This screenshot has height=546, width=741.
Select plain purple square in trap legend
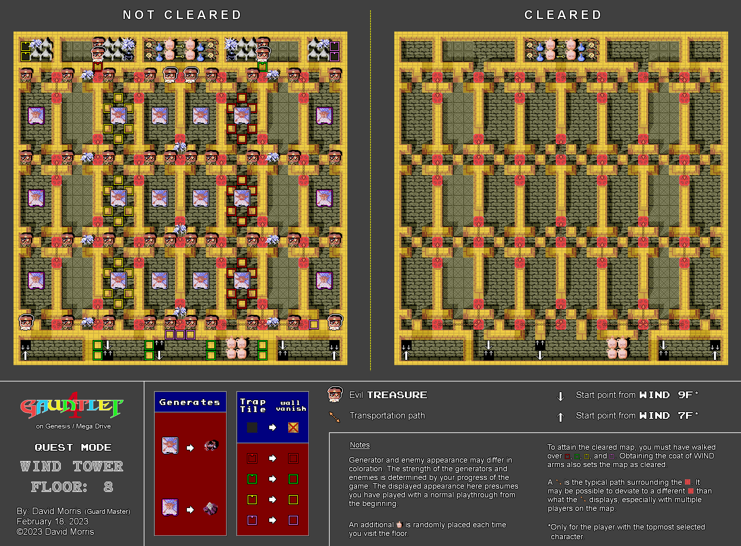click(293, 520)
